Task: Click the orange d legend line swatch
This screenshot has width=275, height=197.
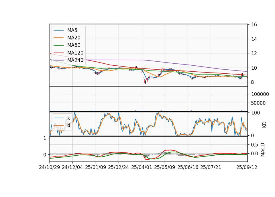Action: tap(58, 126)
